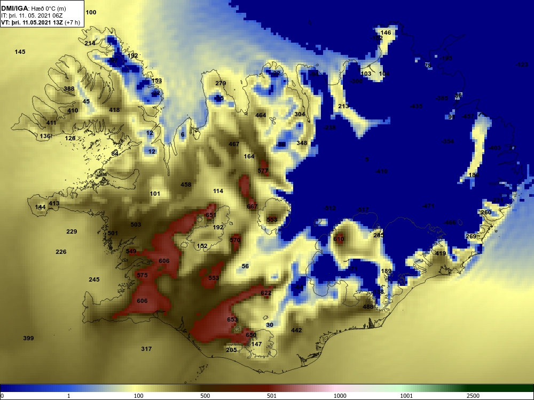Click the '1000' label on the color scale
This screenshot has height=400, width=534.
click(340, 396)
